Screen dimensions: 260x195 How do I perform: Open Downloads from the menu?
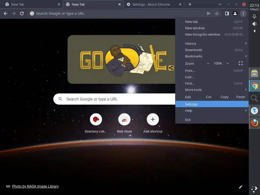[x=212, y=50]
